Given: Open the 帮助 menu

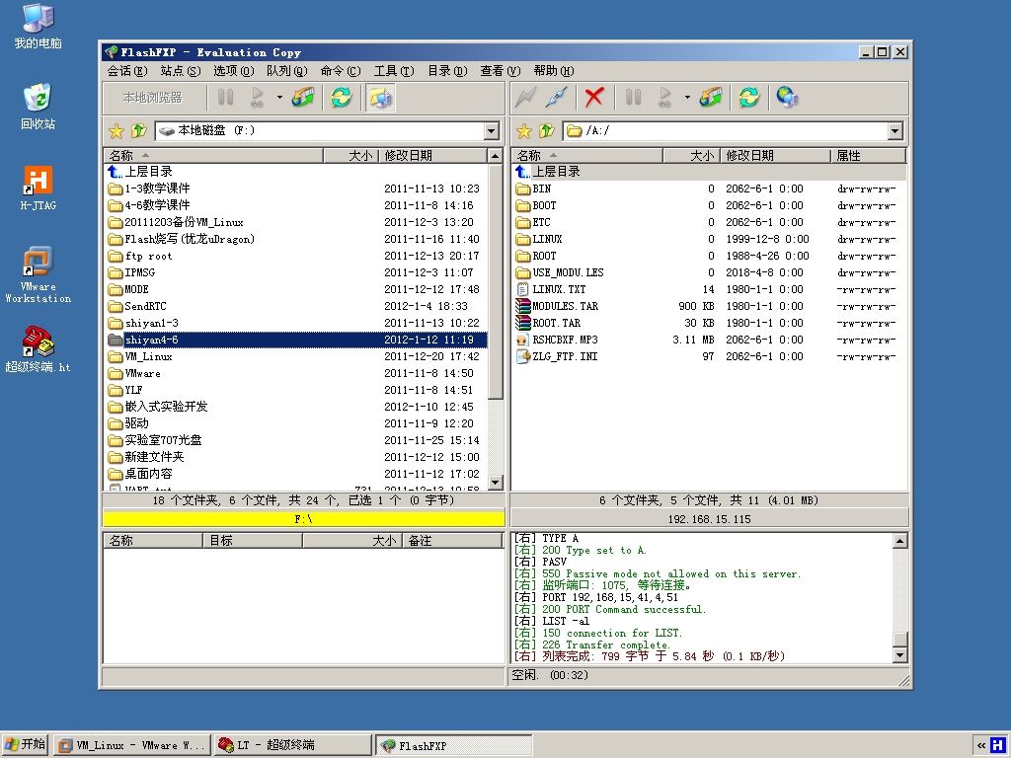Looking at the screenshot, I should coord(554,71).
